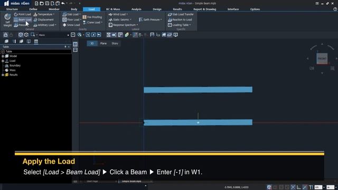Click the lower blue beam in viewport

[x=198, y=122]
